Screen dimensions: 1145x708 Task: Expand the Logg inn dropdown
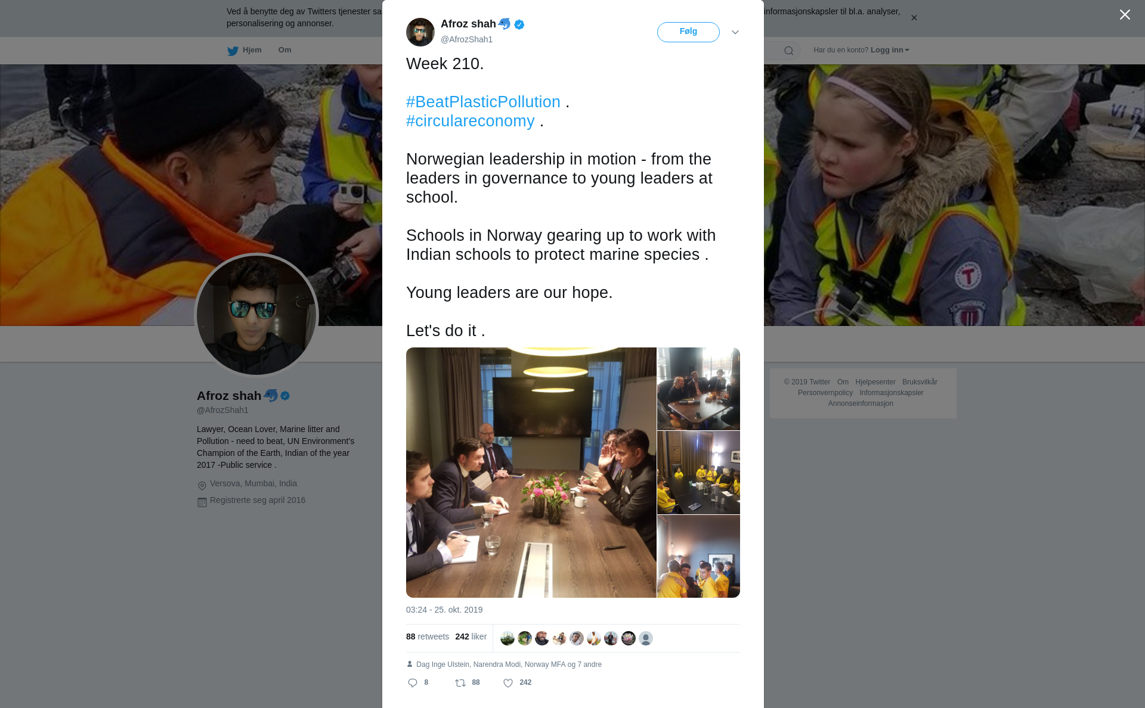pos(890,50)
